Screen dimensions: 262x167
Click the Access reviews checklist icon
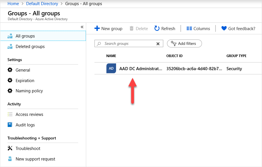(10, 114)
